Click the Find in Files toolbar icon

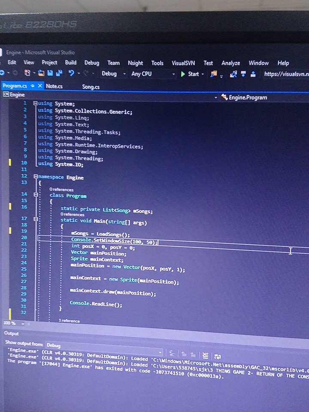tap(214, 74)
